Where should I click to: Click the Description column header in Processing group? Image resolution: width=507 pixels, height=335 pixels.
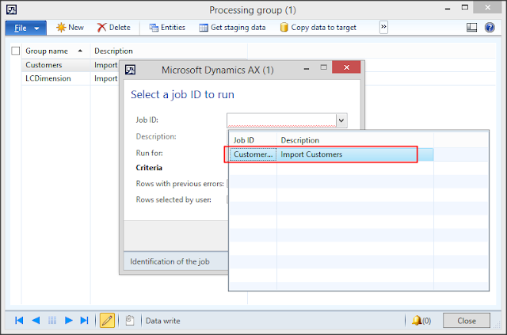coord(169,51)
